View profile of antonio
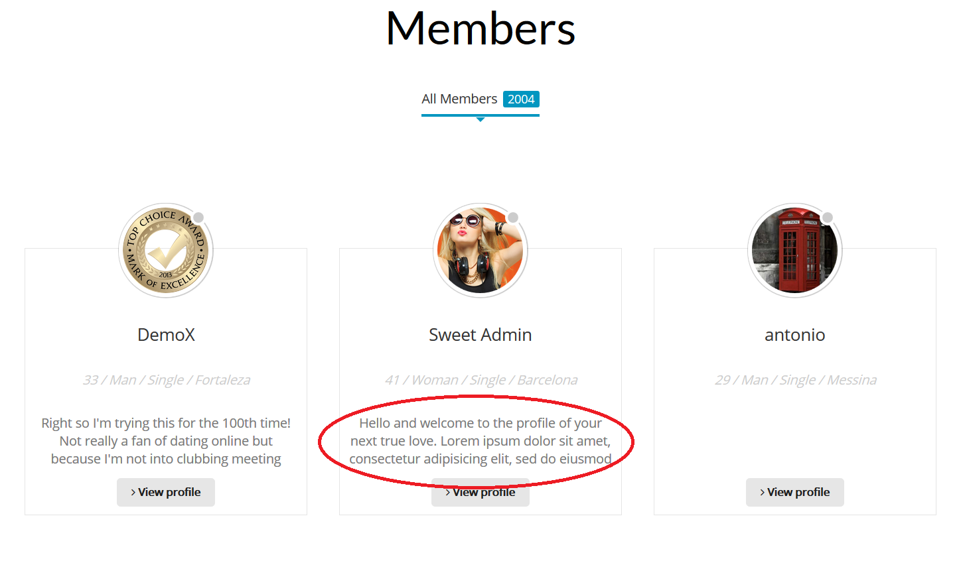The image size is (963, 561). pos(795,492)
